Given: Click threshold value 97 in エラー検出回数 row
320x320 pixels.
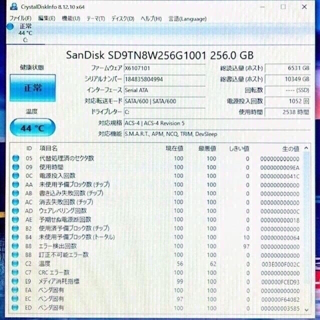Looking at the screenshot, I should 246,246.
